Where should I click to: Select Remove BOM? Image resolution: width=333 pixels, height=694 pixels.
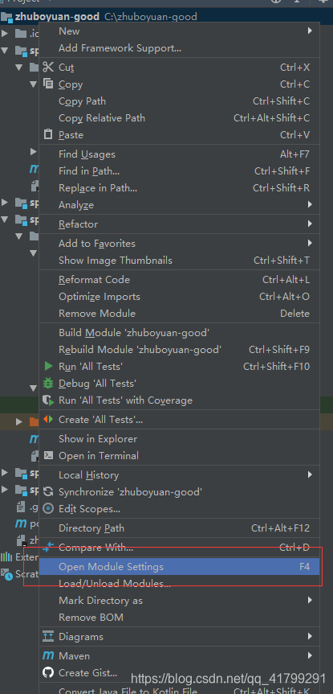(179, 617)
